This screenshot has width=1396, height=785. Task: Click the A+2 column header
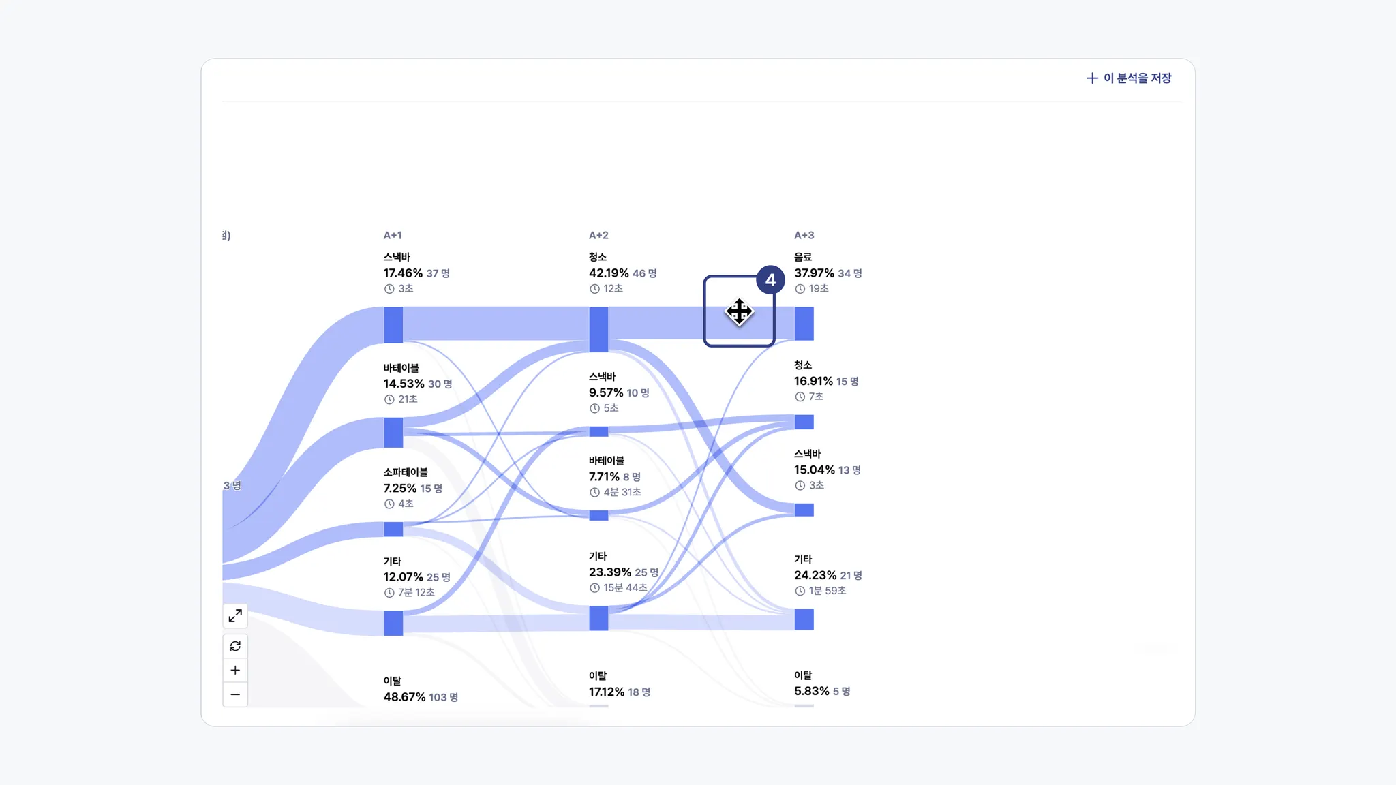click(x=598, y=235)
